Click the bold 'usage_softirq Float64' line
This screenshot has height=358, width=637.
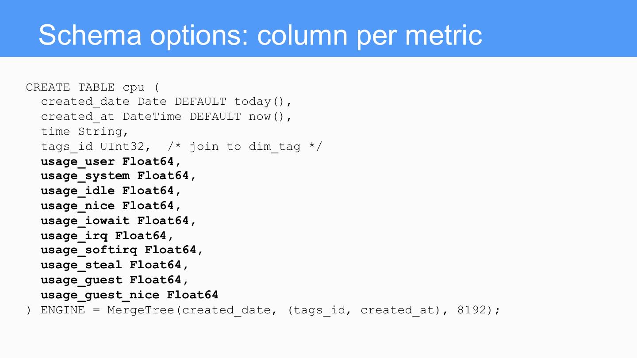[x=122, y=250]
